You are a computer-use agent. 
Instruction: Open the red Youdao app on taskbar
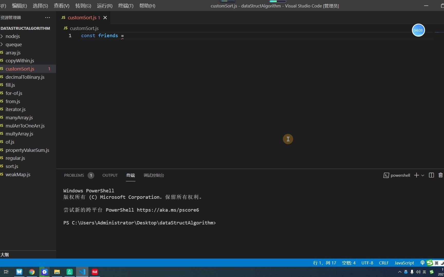point(95,272)
